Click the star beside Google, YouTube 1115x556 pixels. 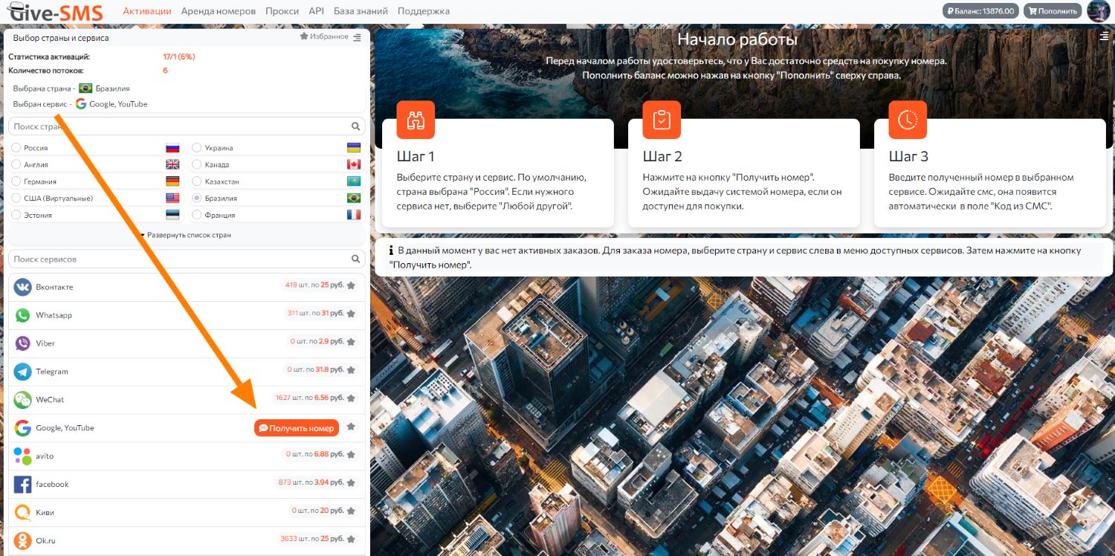coord(351,427)
